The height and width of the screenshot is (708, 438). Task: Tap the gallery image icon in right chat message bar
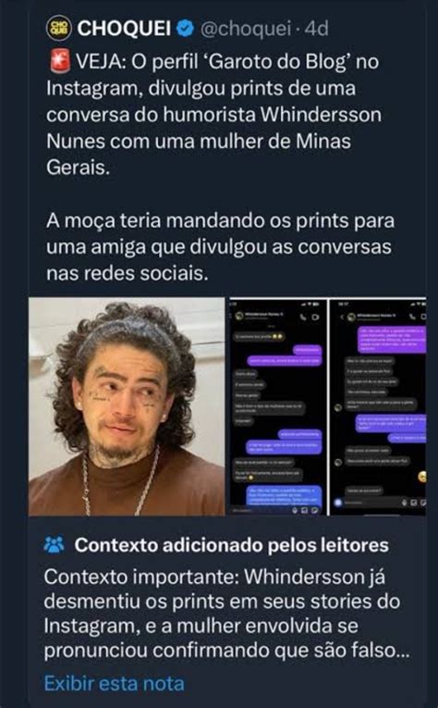(414, 503)
